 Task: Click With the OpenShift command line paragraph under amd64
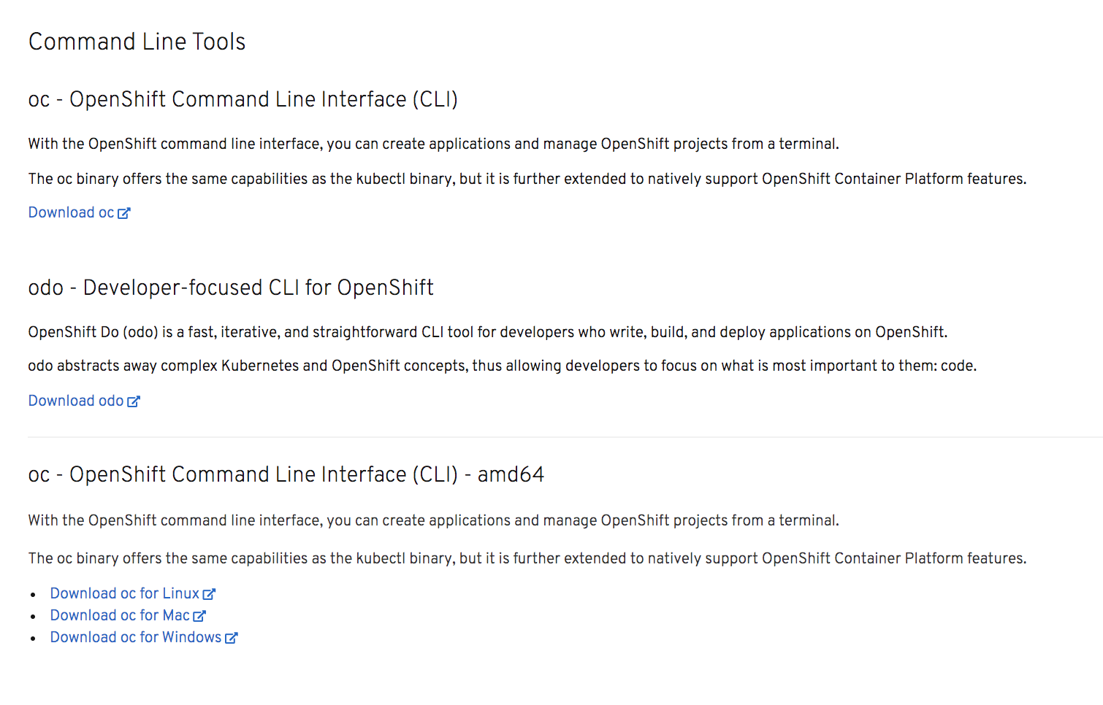(x=434, y=520)
